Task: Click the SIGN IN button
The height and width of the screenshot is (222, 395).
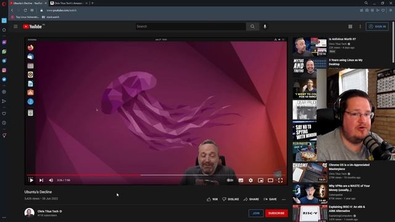Action: tap(377, 27)
